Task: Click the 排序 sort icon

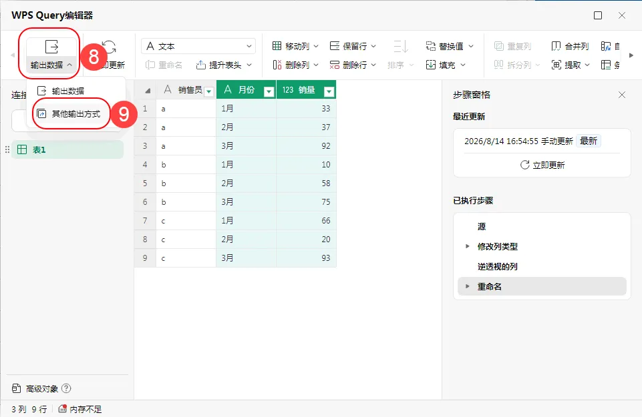Action: 401,47
